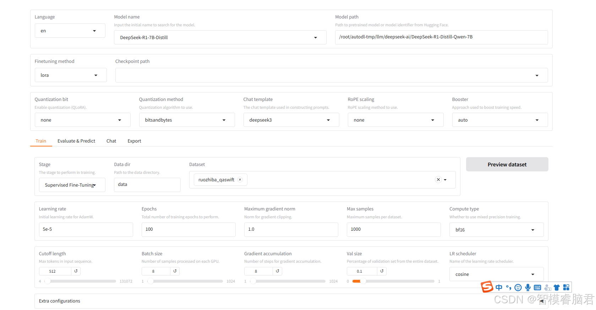The height and width of the screenshot is (310, 596).
Task: Open the Sogou soft keyboard
Action: click(537, 288)
